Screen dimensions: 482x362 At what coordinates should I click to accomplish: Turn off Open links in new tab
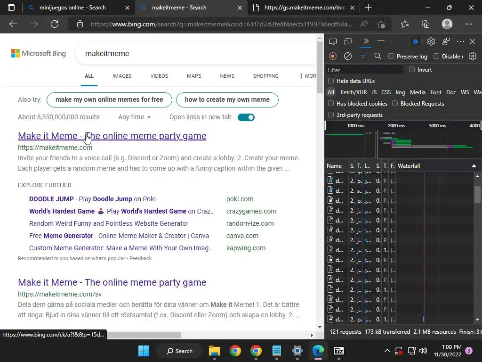(x=246, y=117)
